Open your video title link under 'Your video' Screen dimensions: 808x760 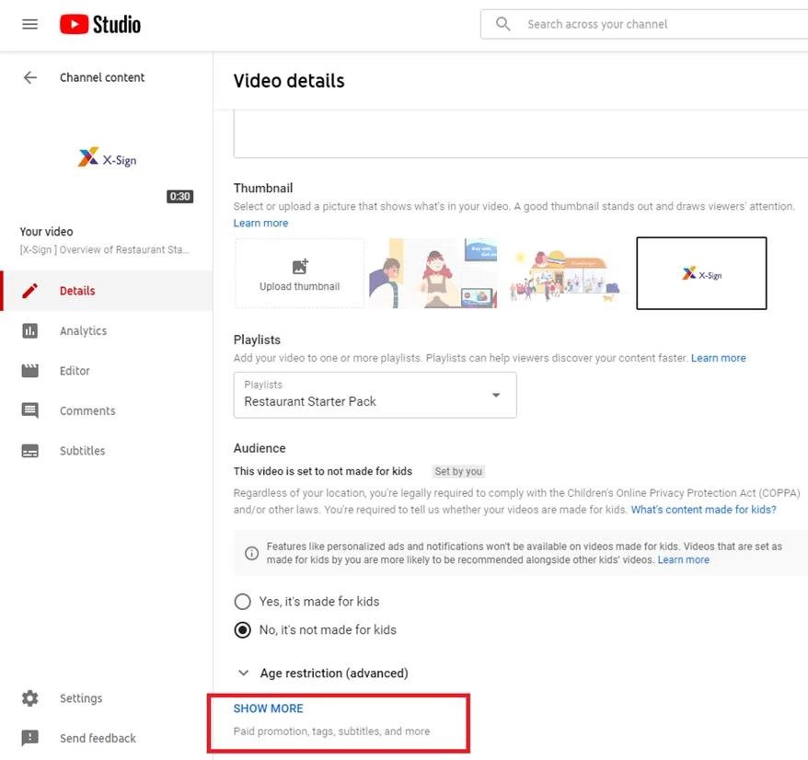(106, 248)
